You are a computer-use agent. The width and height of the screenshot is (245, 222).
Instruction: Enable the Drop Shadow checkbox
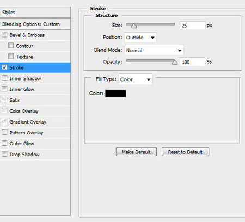pyautogui.click(x=4, y=154)
